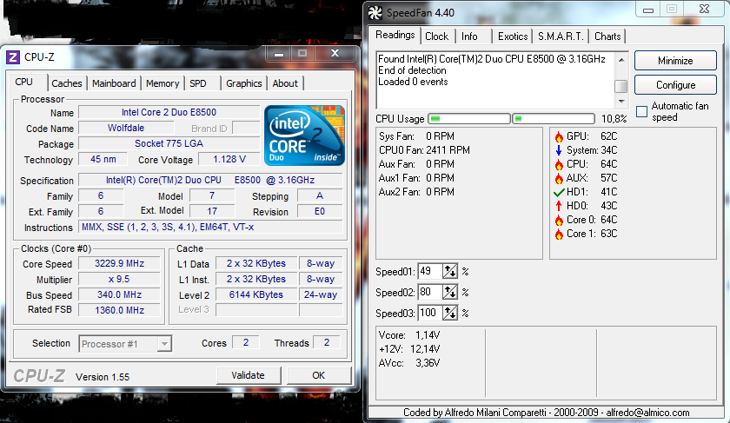
Task: Click the Speed03 value field
Action: point(430,314)
